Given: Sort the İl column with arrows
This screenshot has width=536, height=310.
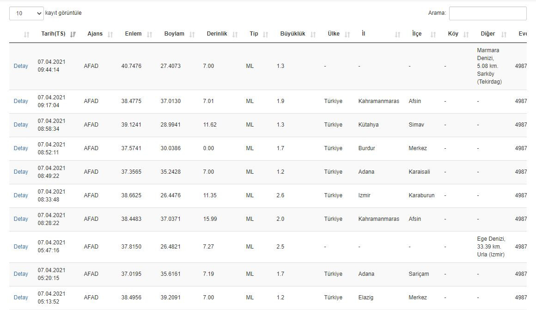Looking at the screenshot, I should (397, 34).
